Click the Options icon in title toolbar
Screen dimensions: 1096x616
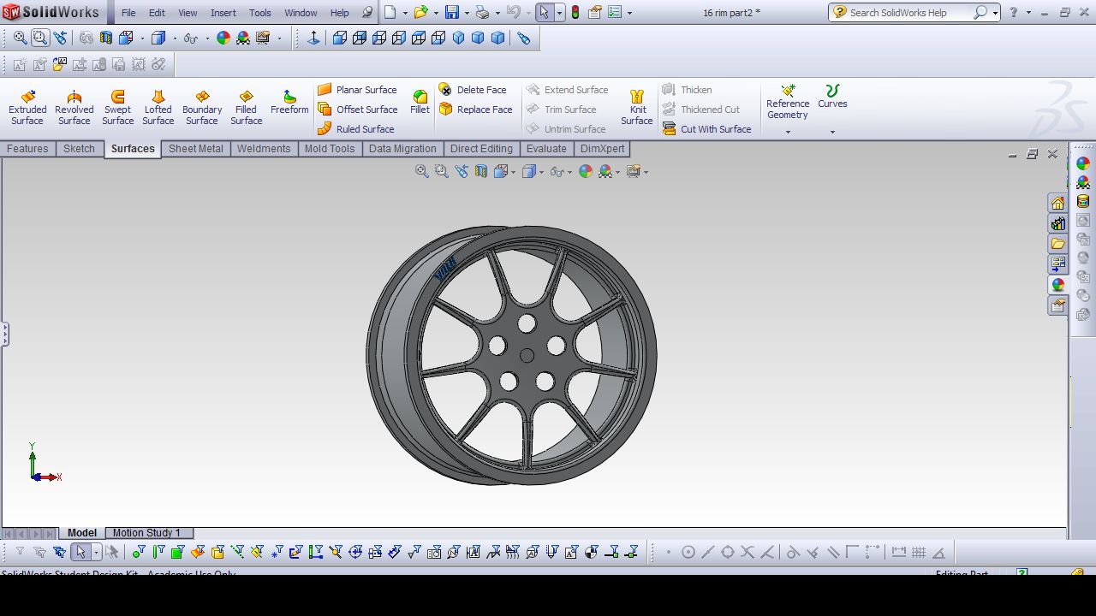tap(615, 12)
